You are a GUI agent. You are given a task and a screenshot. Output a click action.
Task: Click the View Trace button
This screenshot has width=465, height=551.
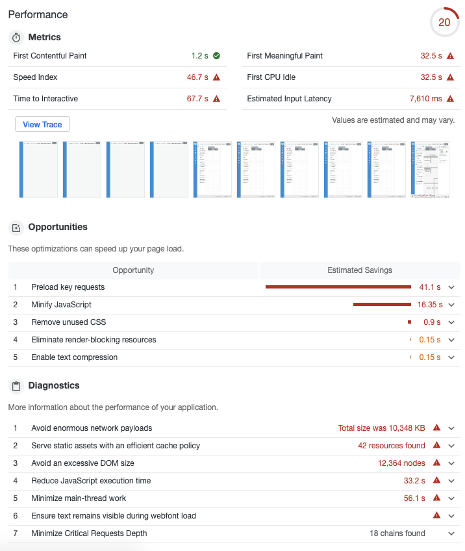coord(42,123)
